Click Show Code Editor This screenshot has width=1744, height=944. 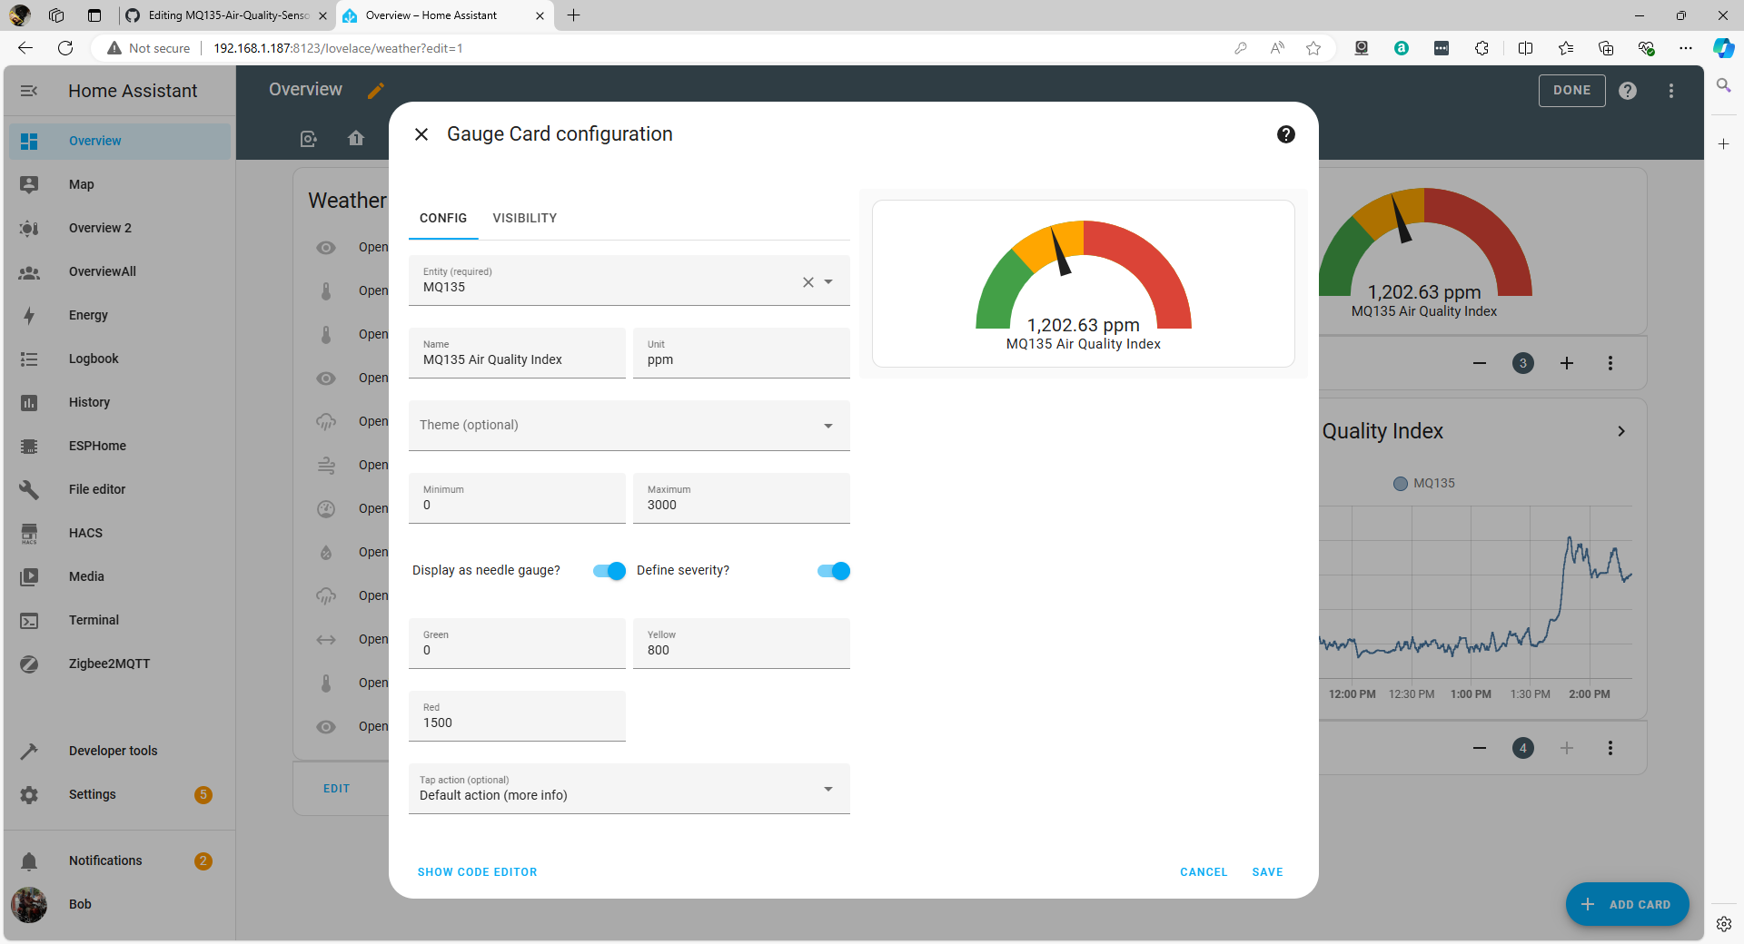478,872
